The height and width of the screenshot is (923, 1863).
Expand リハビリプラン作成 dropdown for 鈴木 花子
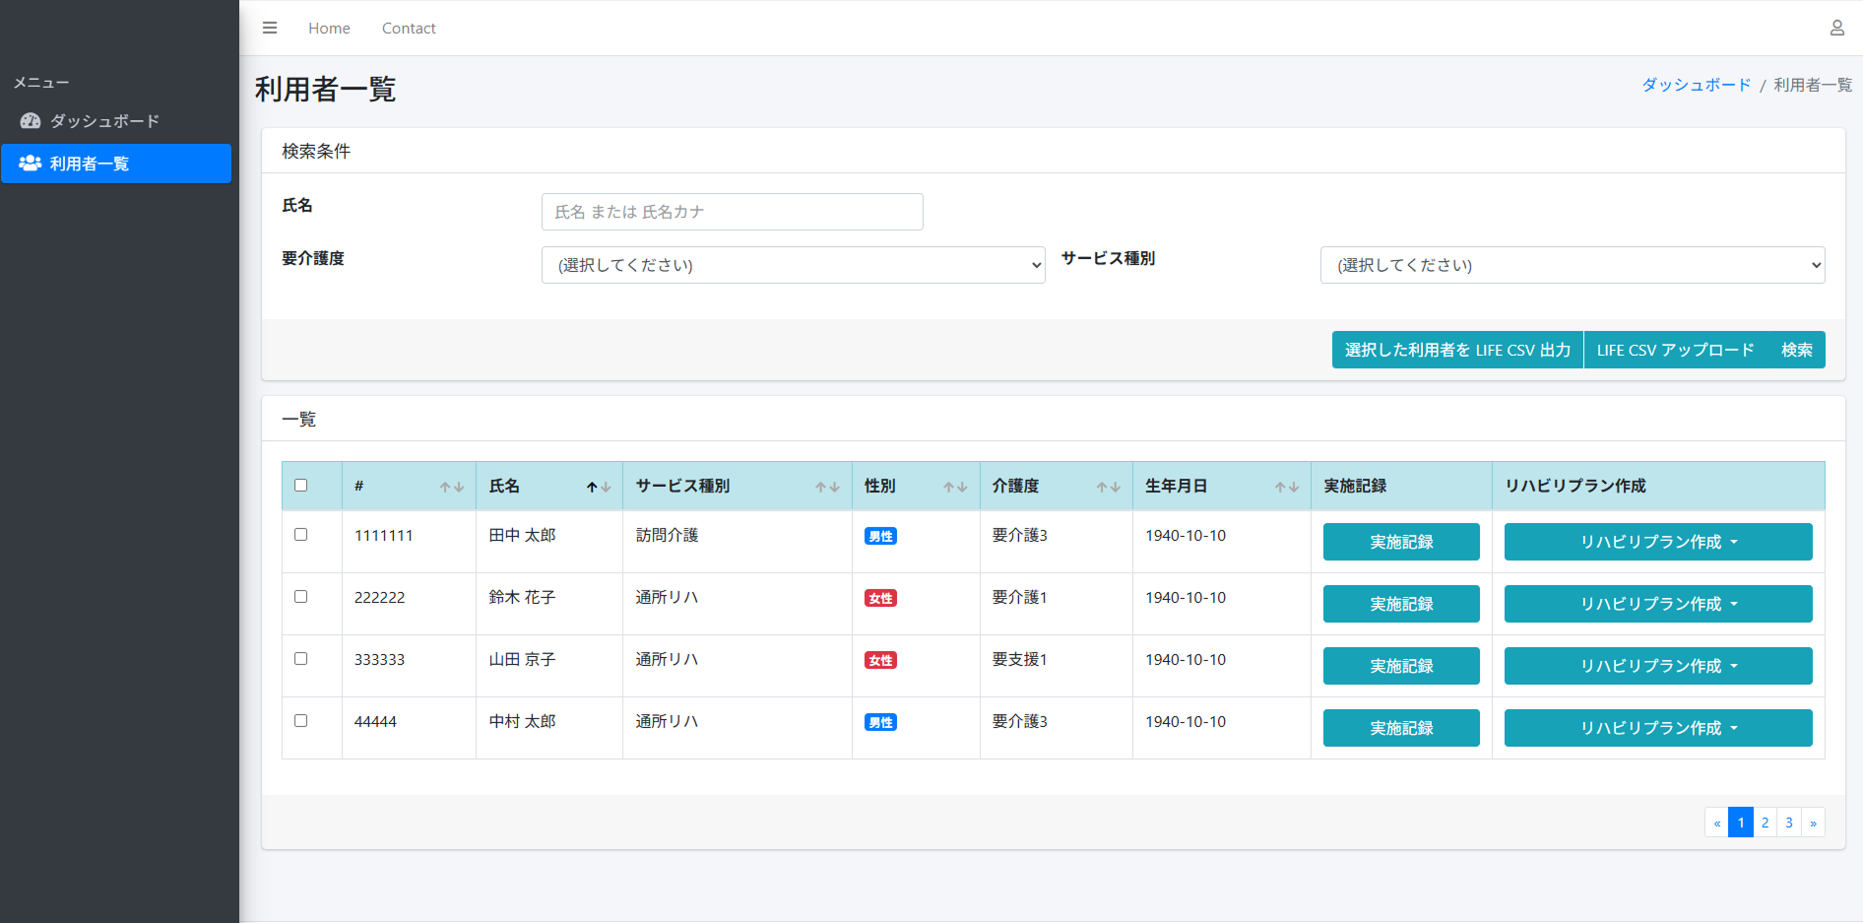click(x=1658, y=604)
